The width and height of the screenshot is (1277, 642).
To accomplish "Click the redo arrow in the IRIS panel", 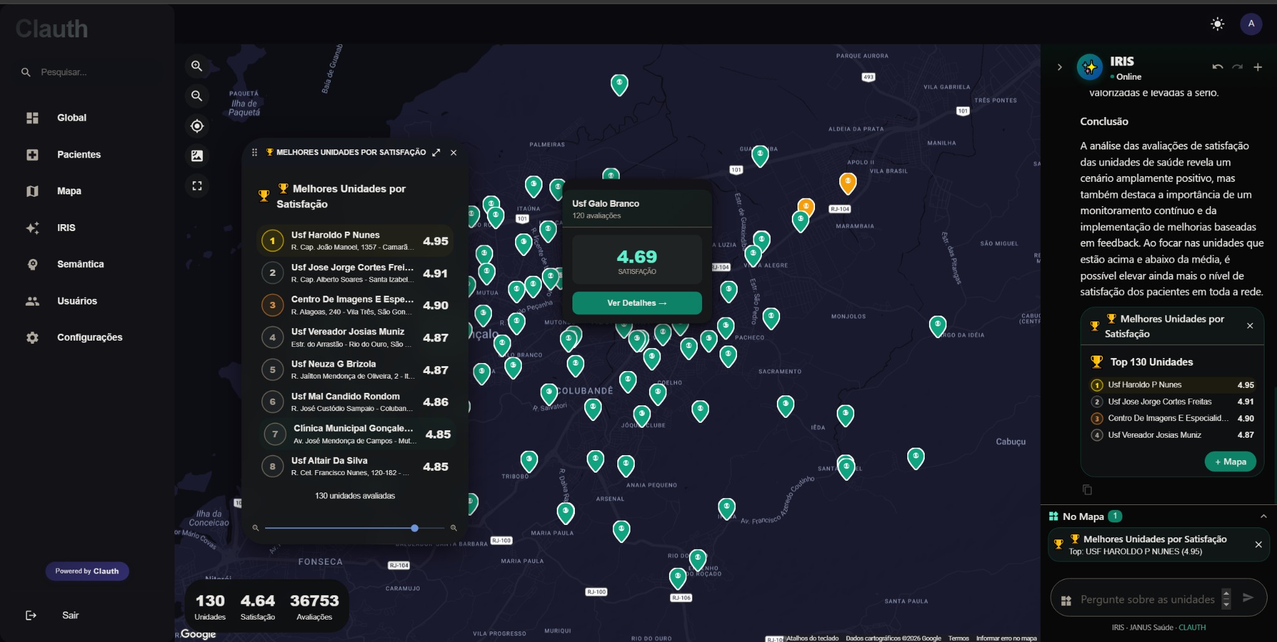I will click(1238, 67).
